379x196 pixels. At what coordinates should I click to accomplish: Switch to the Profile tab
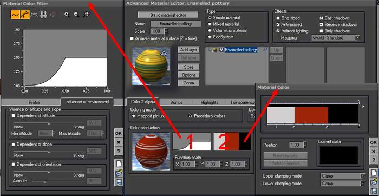click(34, 102)
